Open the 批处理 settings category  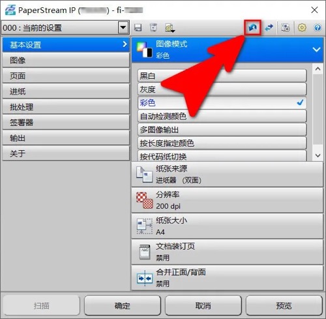click(66, 107)
